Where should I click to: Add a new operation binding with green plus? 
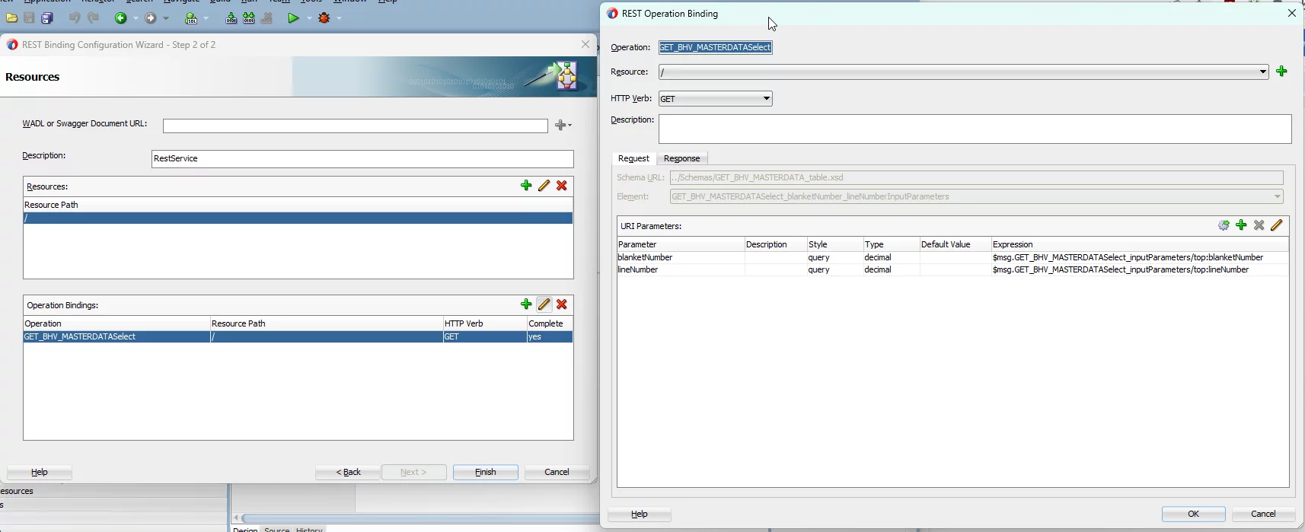[x=526, y=304]
